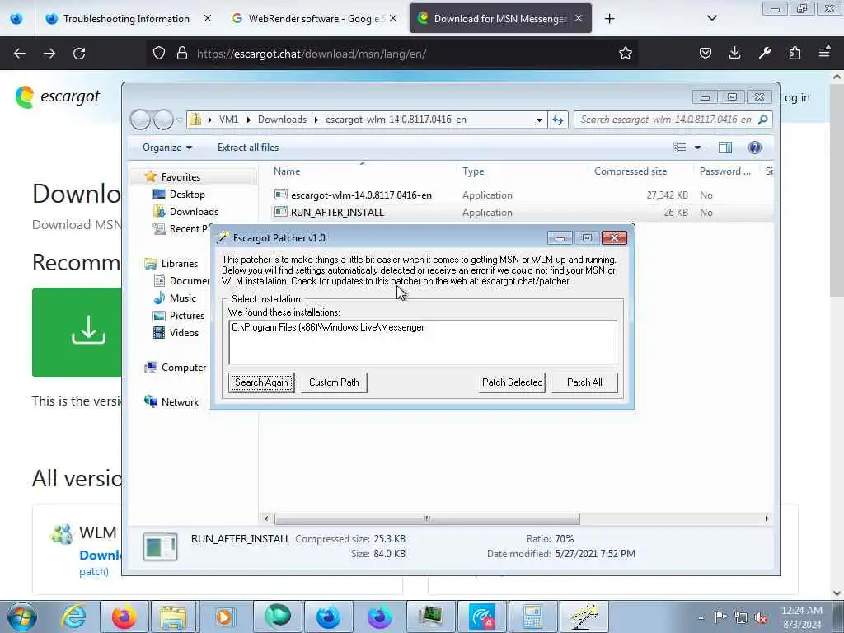The width and height of the screenshot is (844, 633).
Task: Open the Firefox extensions icon
Action: click(795, 54)
